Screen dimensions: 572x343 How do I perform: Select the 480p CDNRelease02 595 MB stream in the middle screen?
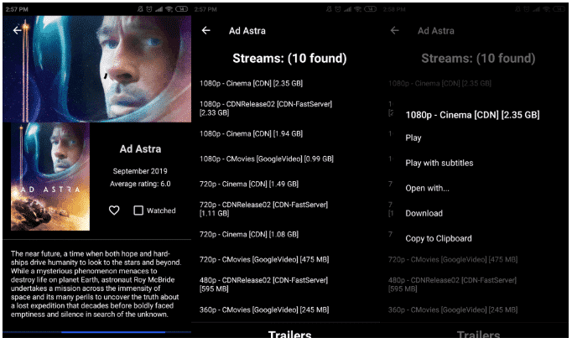(x=263, y=284)
